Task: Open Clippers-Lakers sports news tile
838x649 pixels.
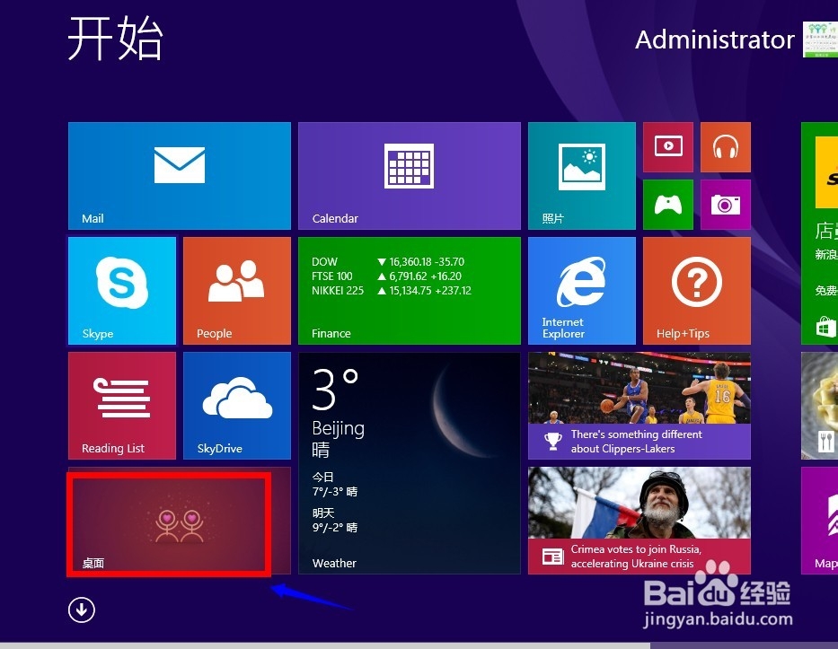Action: [x=640, y=406]
